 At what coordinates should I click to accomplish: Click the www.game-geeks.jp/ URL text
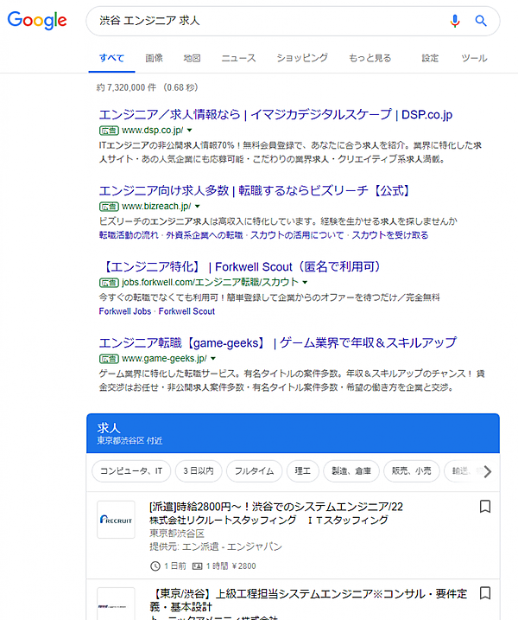coord(164,358)
